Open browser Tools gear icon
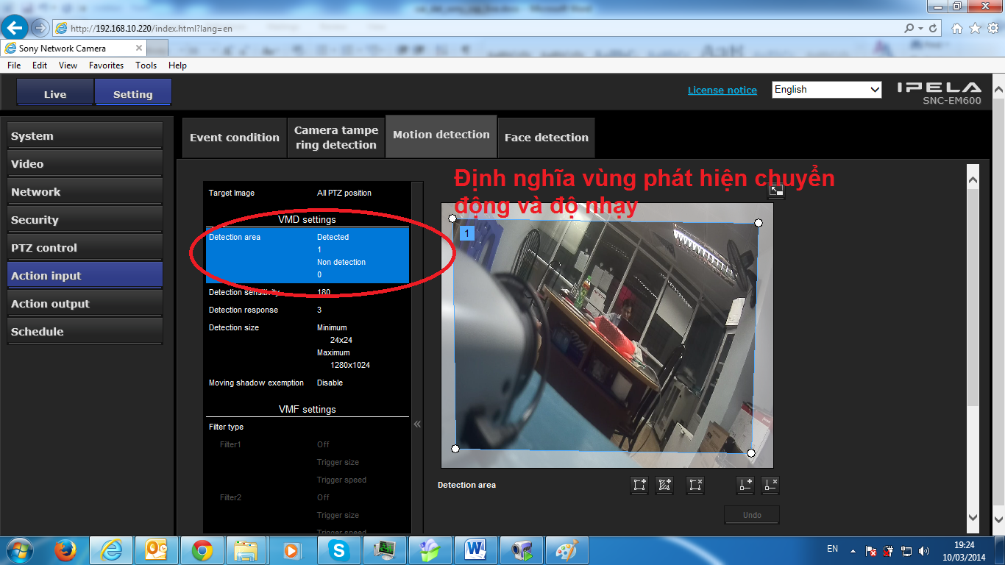The height and width of the screenshot is (565, 1005). (x=992, y=28)
